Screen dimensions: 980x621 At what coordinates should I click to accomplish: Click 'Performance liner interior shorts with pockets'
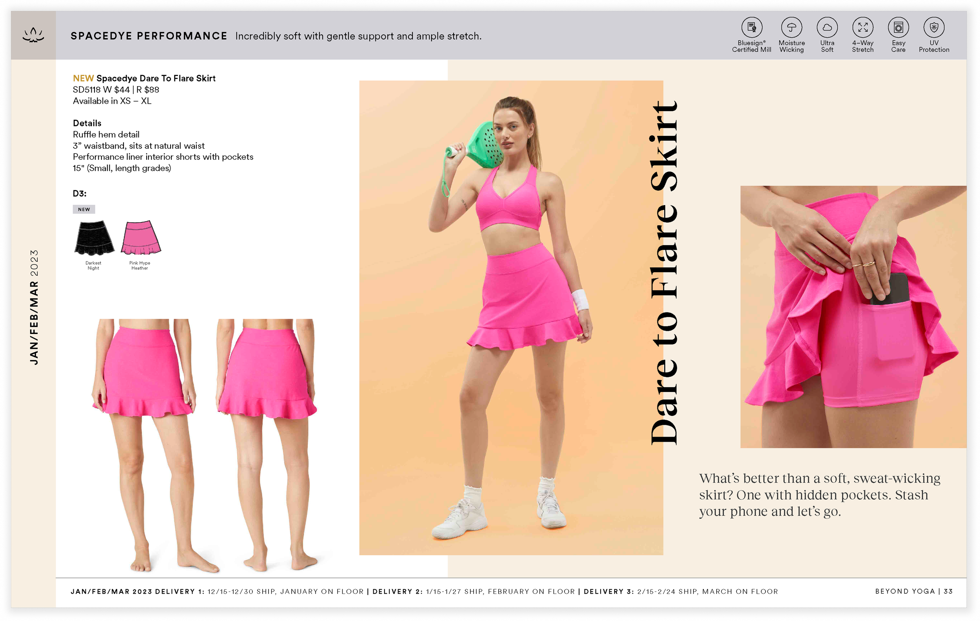[163, 157]
